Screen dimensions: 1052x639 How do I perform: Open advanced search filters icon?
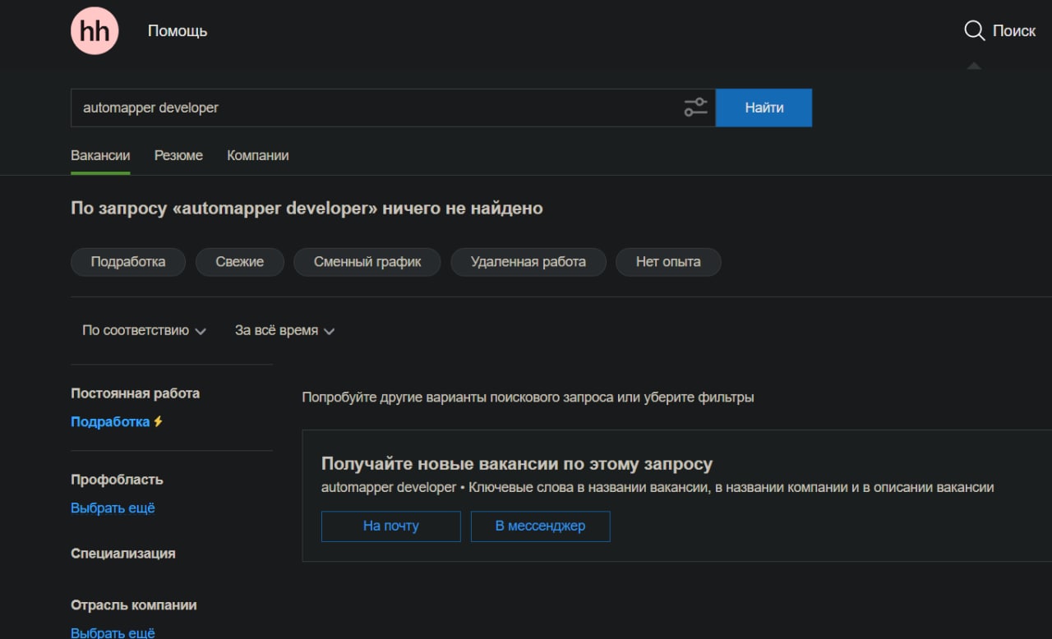[695, 108]
